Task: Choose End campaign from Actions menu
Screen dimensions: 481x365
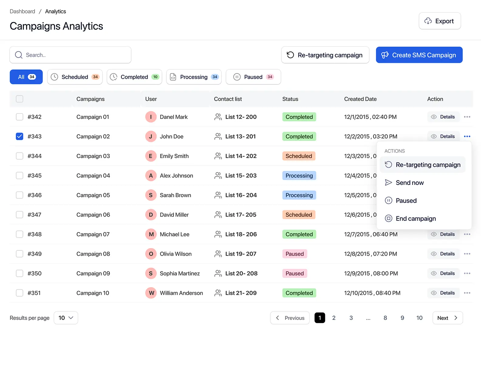Action: pyautogui.click(x=415, y=219)
